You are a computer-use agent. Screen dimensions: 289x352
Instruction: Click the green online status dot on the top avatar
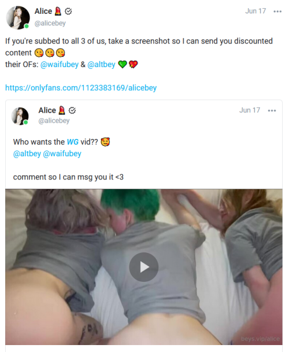(27, 26)
